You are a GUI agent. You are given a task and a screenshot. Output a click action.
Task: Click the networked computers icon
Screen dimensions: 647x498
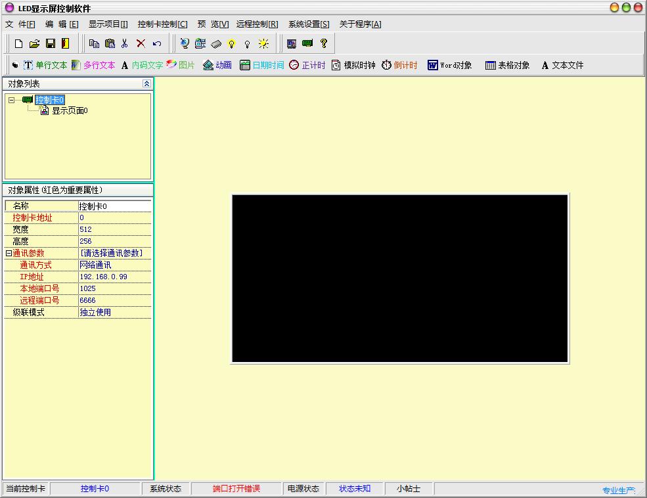click(x=200, y=43)
